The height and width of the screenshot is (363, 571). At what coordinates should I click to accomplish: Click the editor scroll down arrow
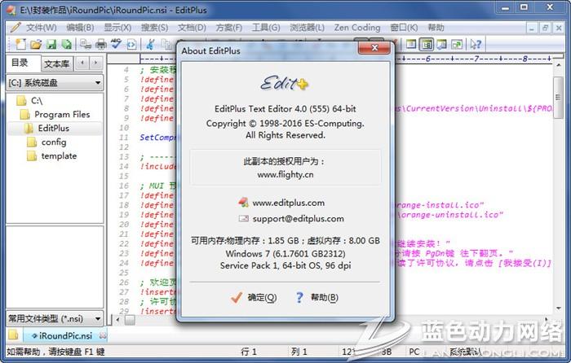(x=559, y=308)
